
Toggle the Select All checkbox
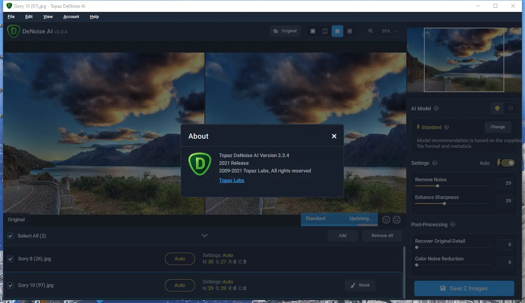click(x=10, y=236)
